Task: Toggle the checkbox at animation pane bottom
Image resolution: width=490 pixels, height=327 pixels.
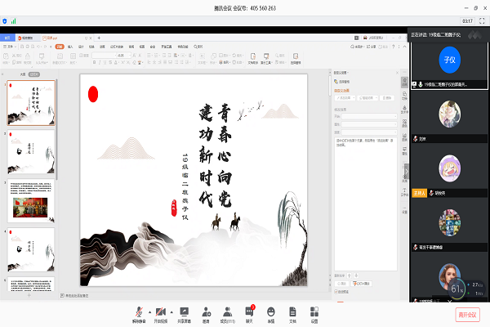Action: coord(336,291)
